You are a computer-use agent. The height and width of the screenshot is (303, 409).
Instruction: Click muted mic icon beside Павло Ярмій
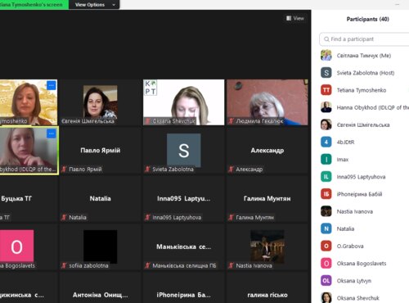[x=64, y=170]
